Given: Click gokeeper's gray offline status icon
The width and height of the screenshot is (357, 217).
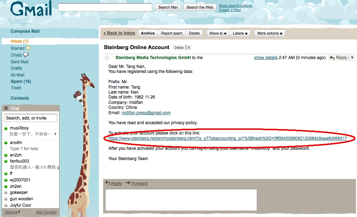Looking at the screenshot, I should [6, 193].
